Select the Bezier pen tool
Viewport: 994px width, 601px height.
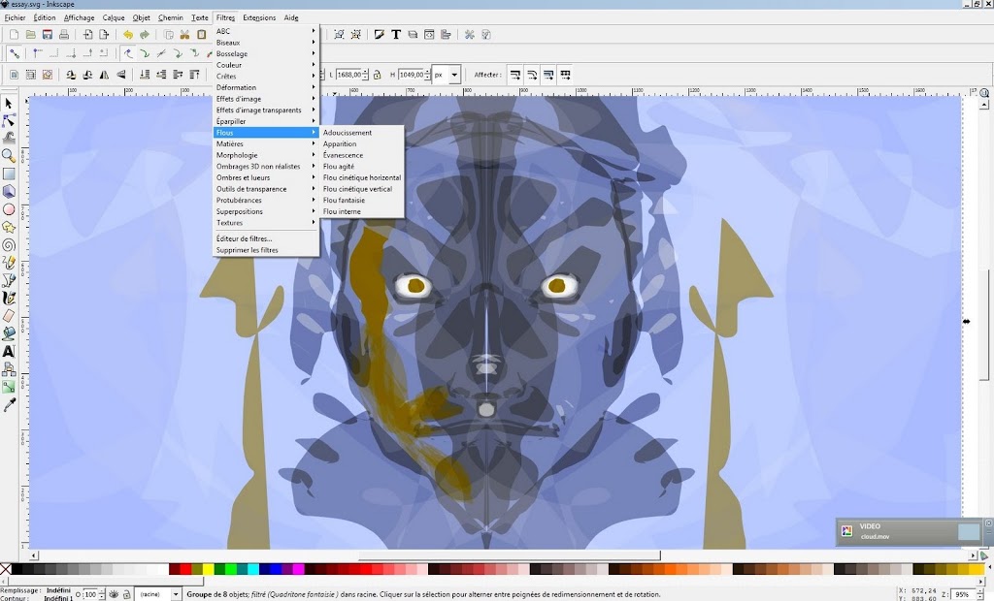tap(9, 279)
